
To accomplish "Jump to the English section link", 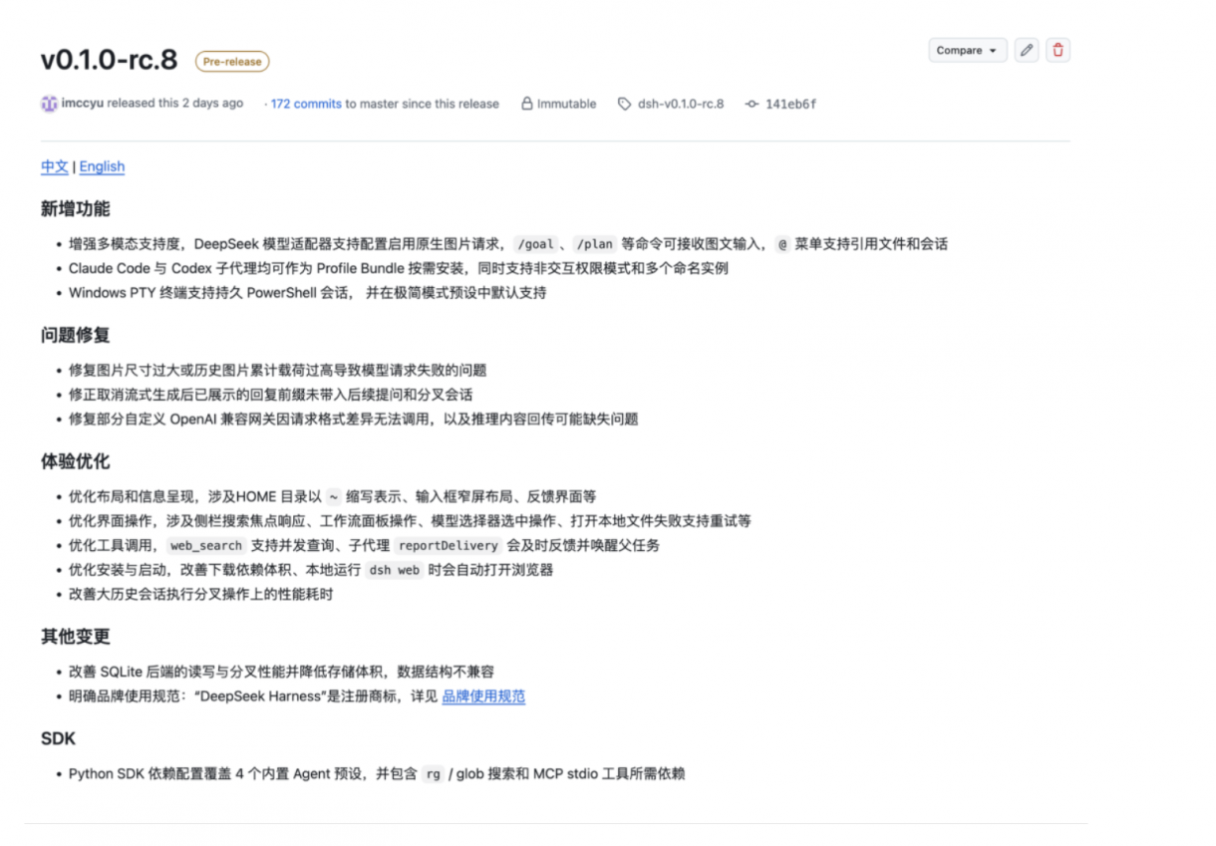I will [x=102, y=166].
